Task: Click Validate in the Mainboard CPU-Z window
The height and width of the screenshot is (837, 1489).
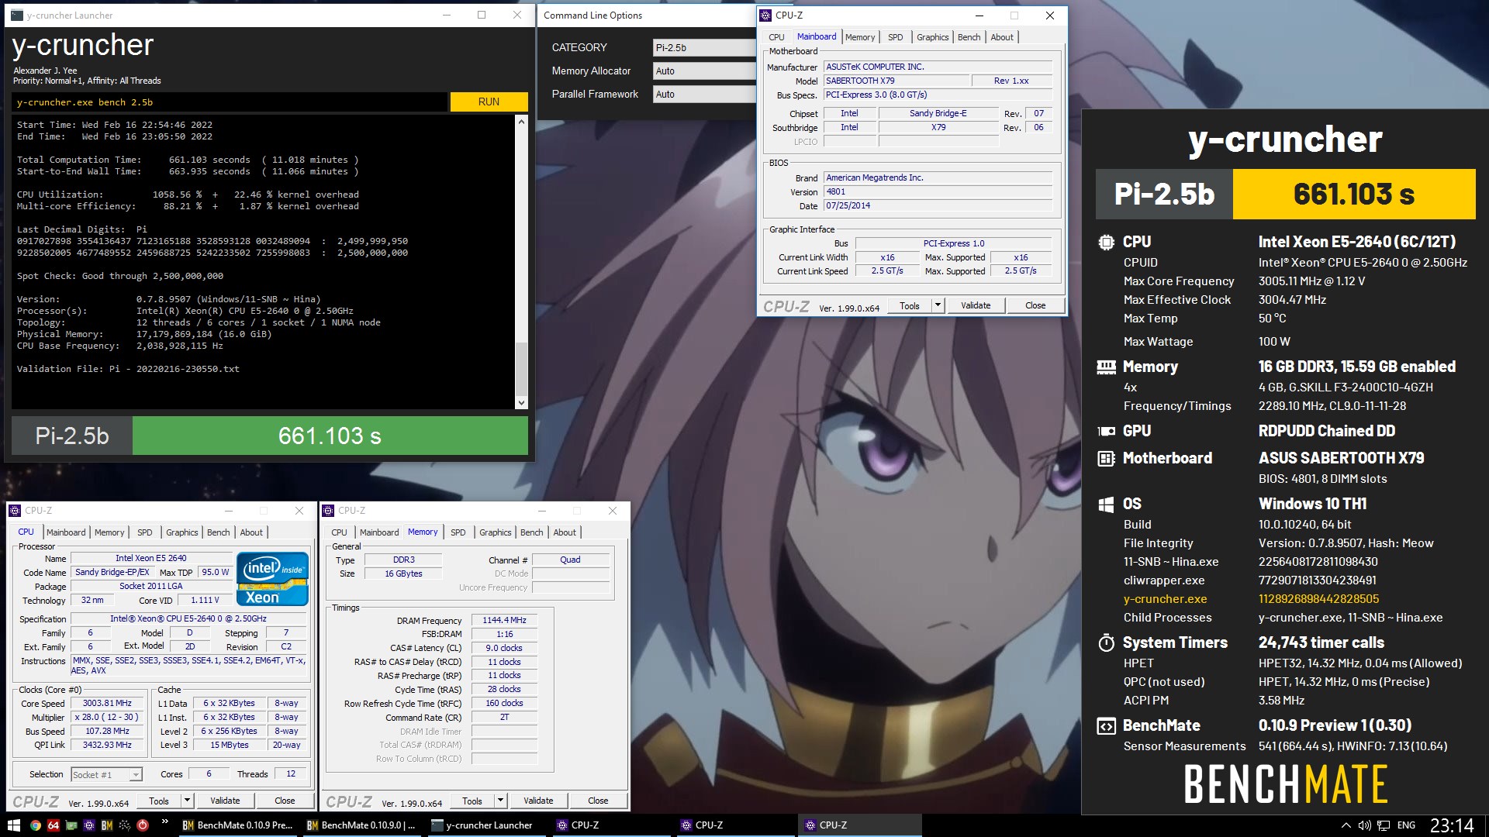Action: tap(976, 305)
